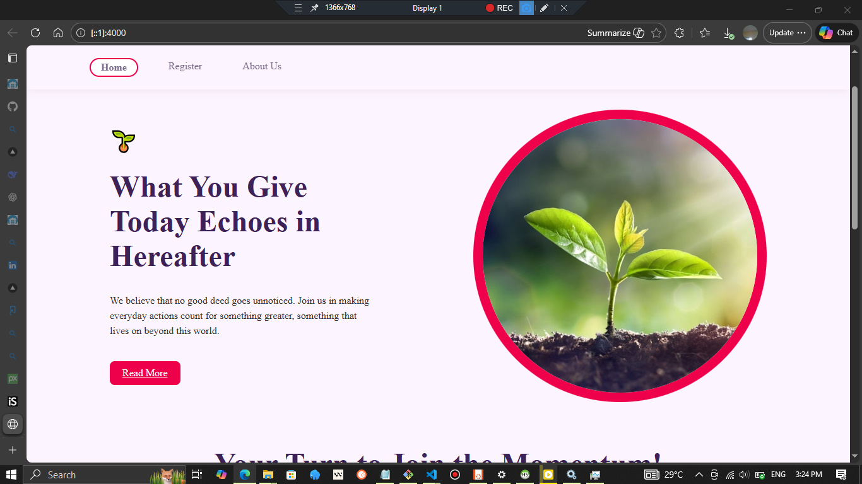Click the globe icon in the sidebar

tap(12, 424)
